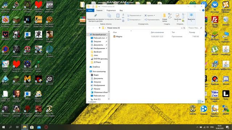Viewport: 232px width, 130px height.
Task: Open the Explorer help question-mark icon
Action: click(203, 10)
